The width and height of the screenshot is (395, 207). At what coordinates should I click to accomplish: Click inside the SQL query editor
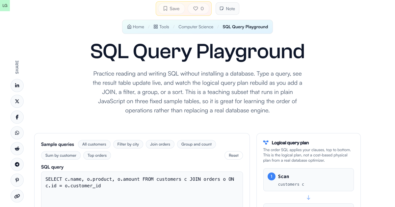tap(142, 189)
